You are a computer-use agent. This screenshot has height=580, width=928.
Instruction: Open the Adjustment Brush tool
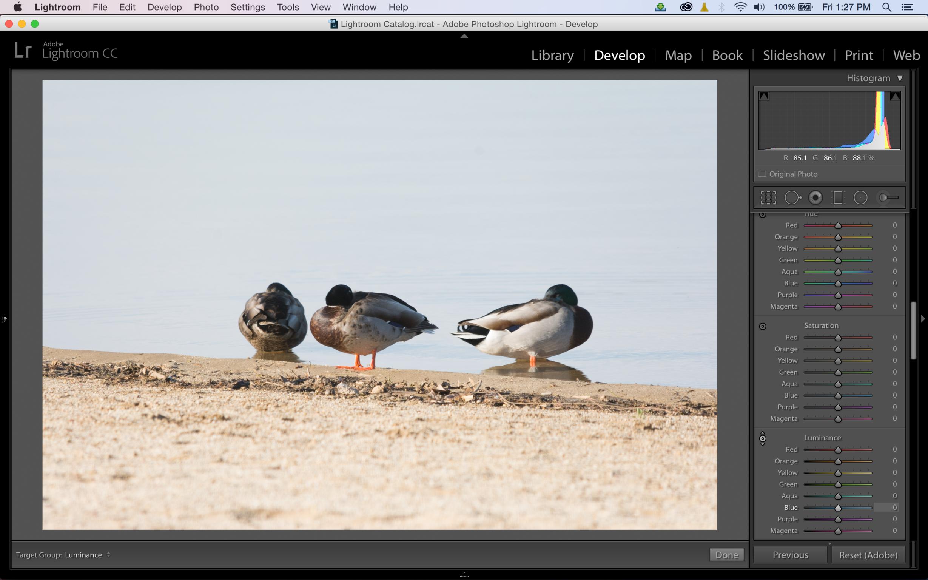pos(888,198)
